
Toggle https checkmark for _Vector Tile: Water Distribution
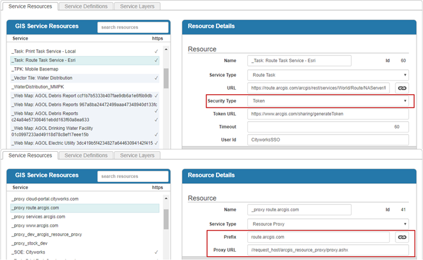tap(156, 78)
